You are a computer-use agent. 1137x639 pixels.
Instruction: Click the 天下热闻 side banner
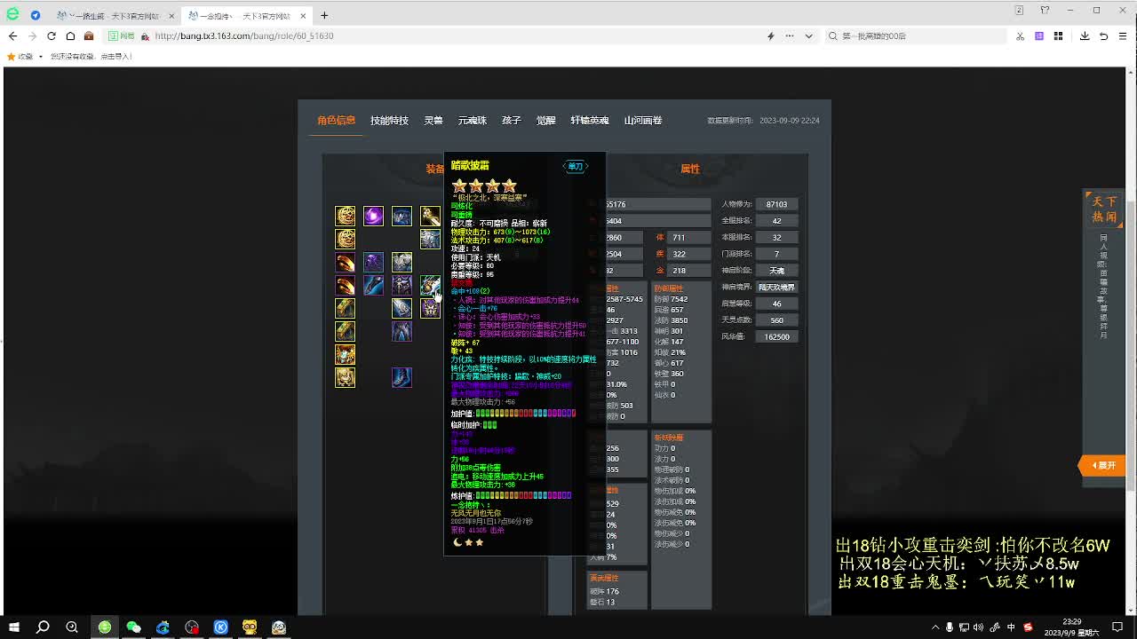tap(1104, 210)
